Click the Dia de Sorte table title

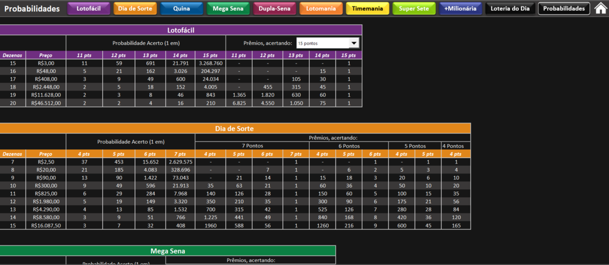coord(235,128)
